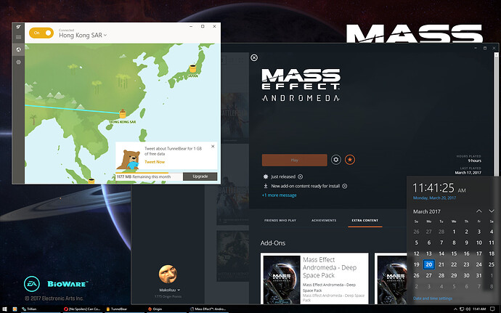501x313 pixels.
Task: Open game settings gear next to Play
Action: click(335, 160)
